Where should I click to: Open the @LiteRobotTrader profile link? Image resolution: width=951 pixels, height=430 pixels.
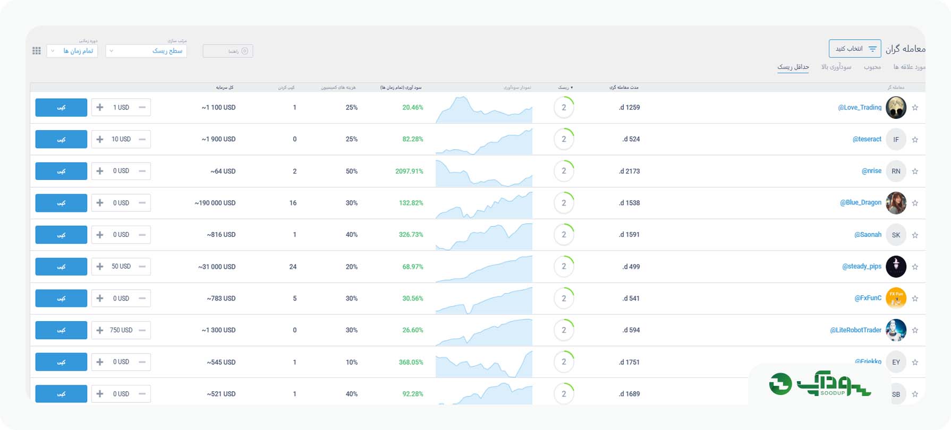pyautogui.click(x=856, y=330)
